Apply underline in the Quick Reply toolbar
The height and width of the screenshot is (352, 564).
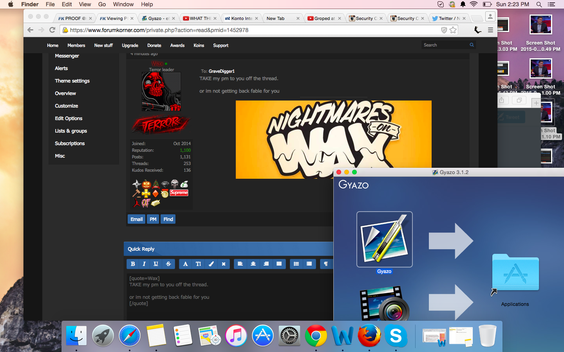click(x=156, y=264)
